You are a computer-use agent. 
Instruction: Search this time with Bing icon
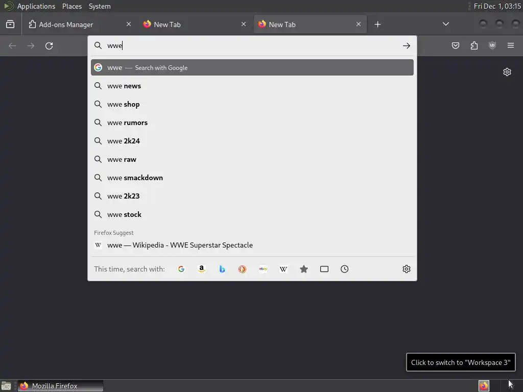[x=222, y=269]
